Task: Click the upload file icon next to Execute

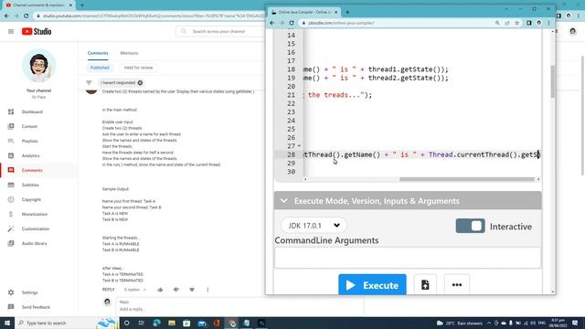Action: pos(425,285)
